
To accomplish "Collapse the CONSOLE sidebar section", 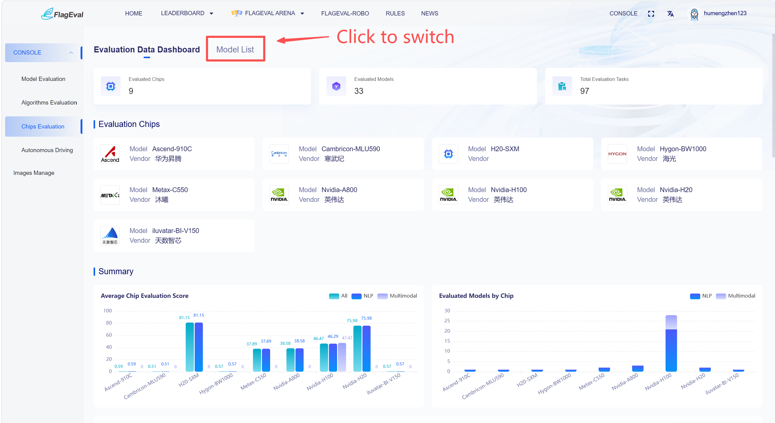I will coord(44,53).
